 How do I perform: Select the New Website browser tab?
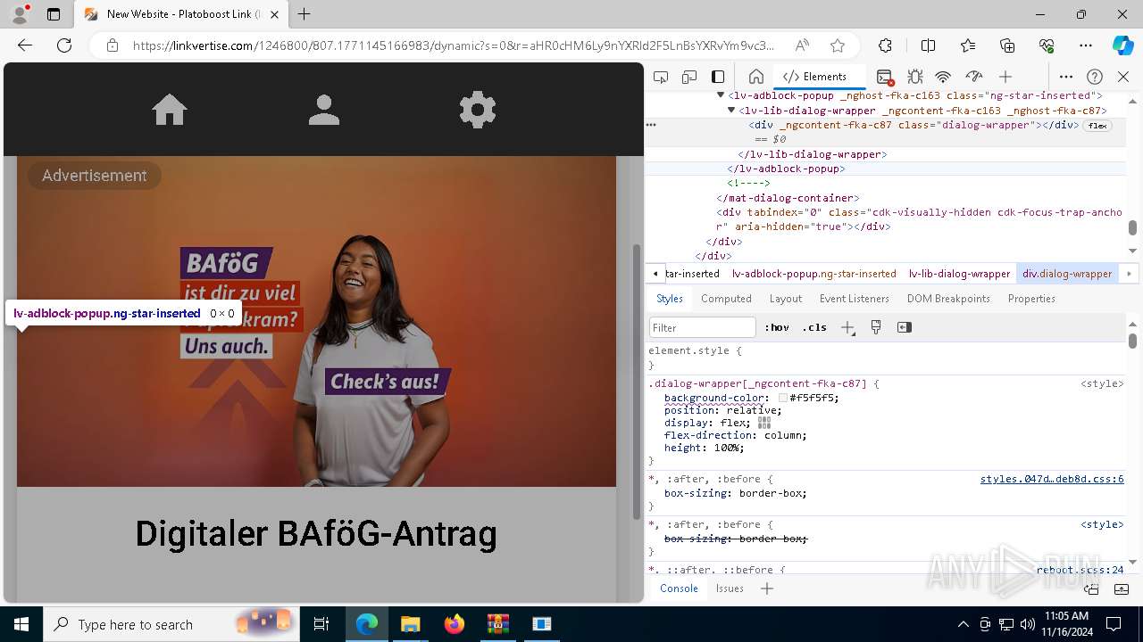click(x=181, y=14)
